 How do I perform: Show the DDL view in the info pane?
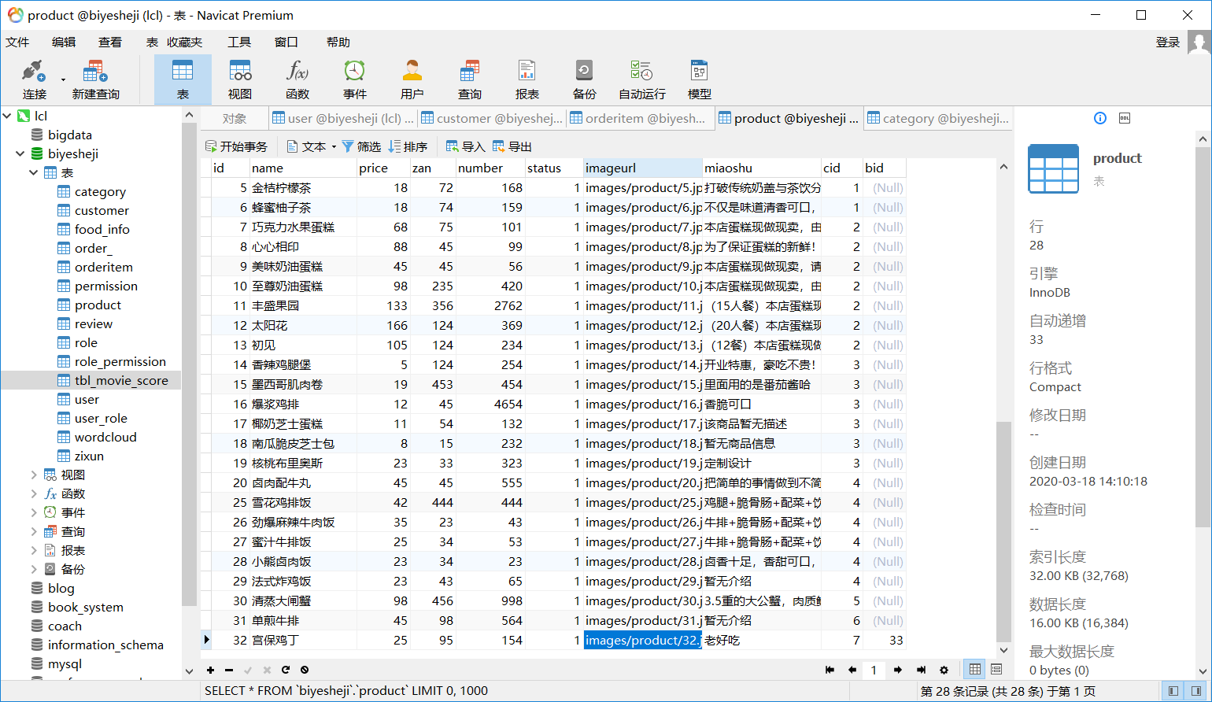click(x=1124, y=118)
